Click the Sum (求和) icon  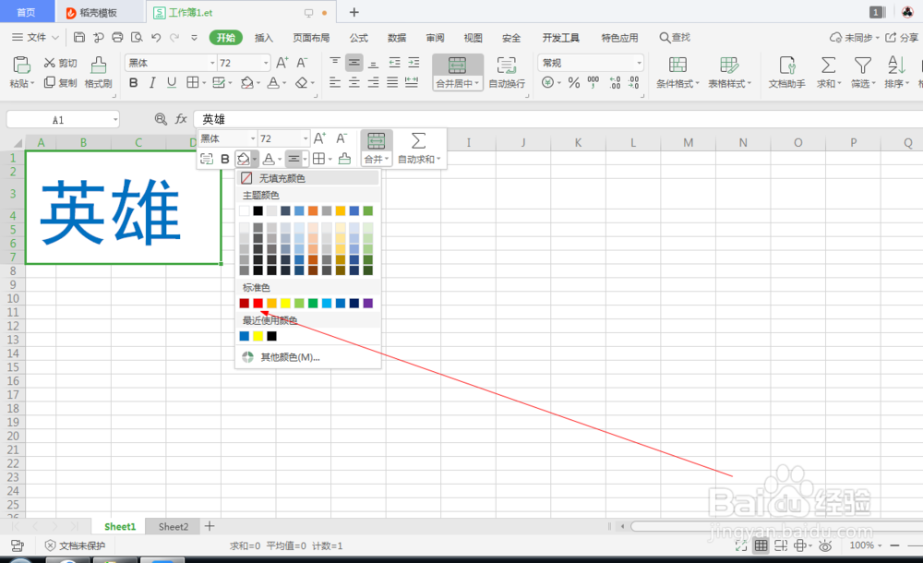point(828,65)
